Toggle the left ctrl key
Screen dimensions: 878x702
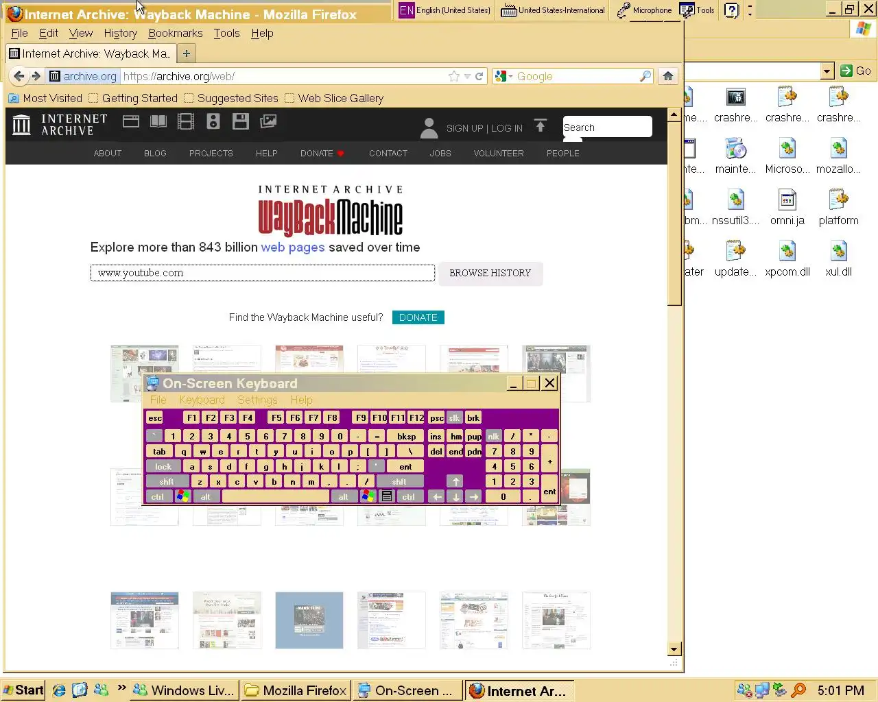(x=158, y=496)
